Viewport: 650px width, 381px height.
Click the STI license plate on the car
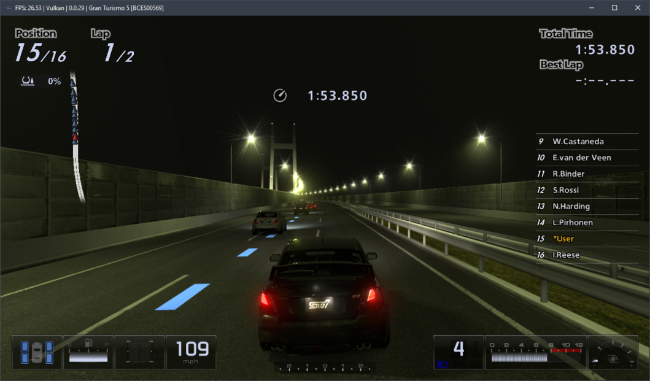click(319, 304)
